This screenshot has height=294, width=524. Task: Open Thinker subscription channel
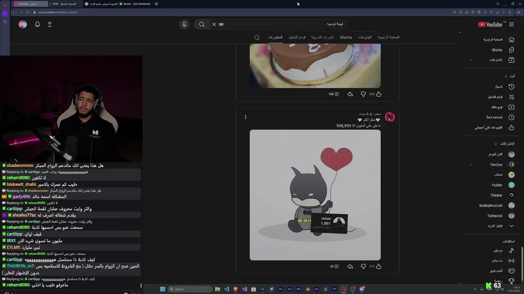(502, 195)
